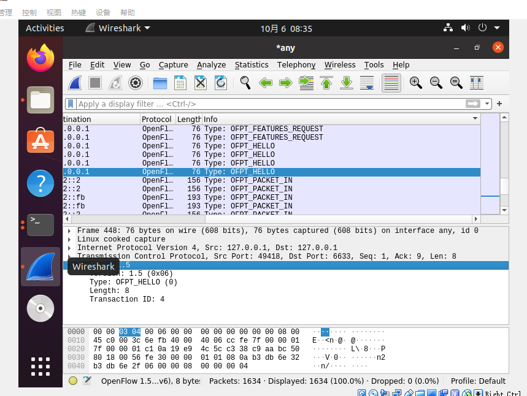This screenshot has height=396, width=527.
Task: Reset packet text to normal size
Action: (456, 83)
